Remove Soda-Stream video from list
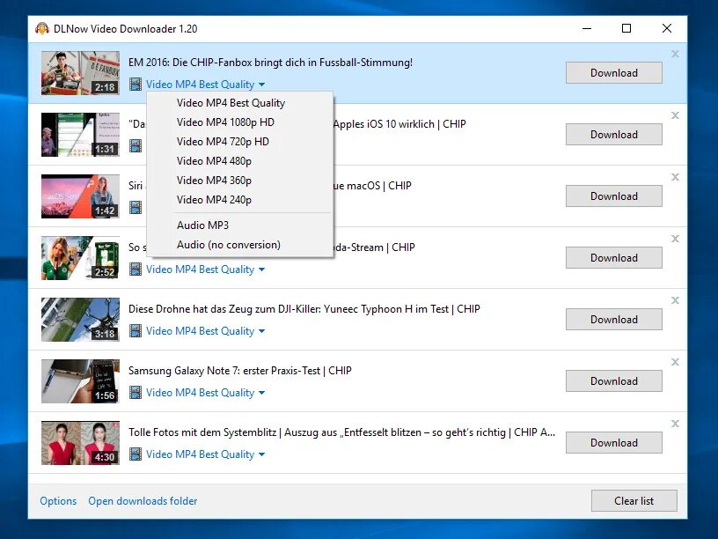 click(x=675, y=239)
